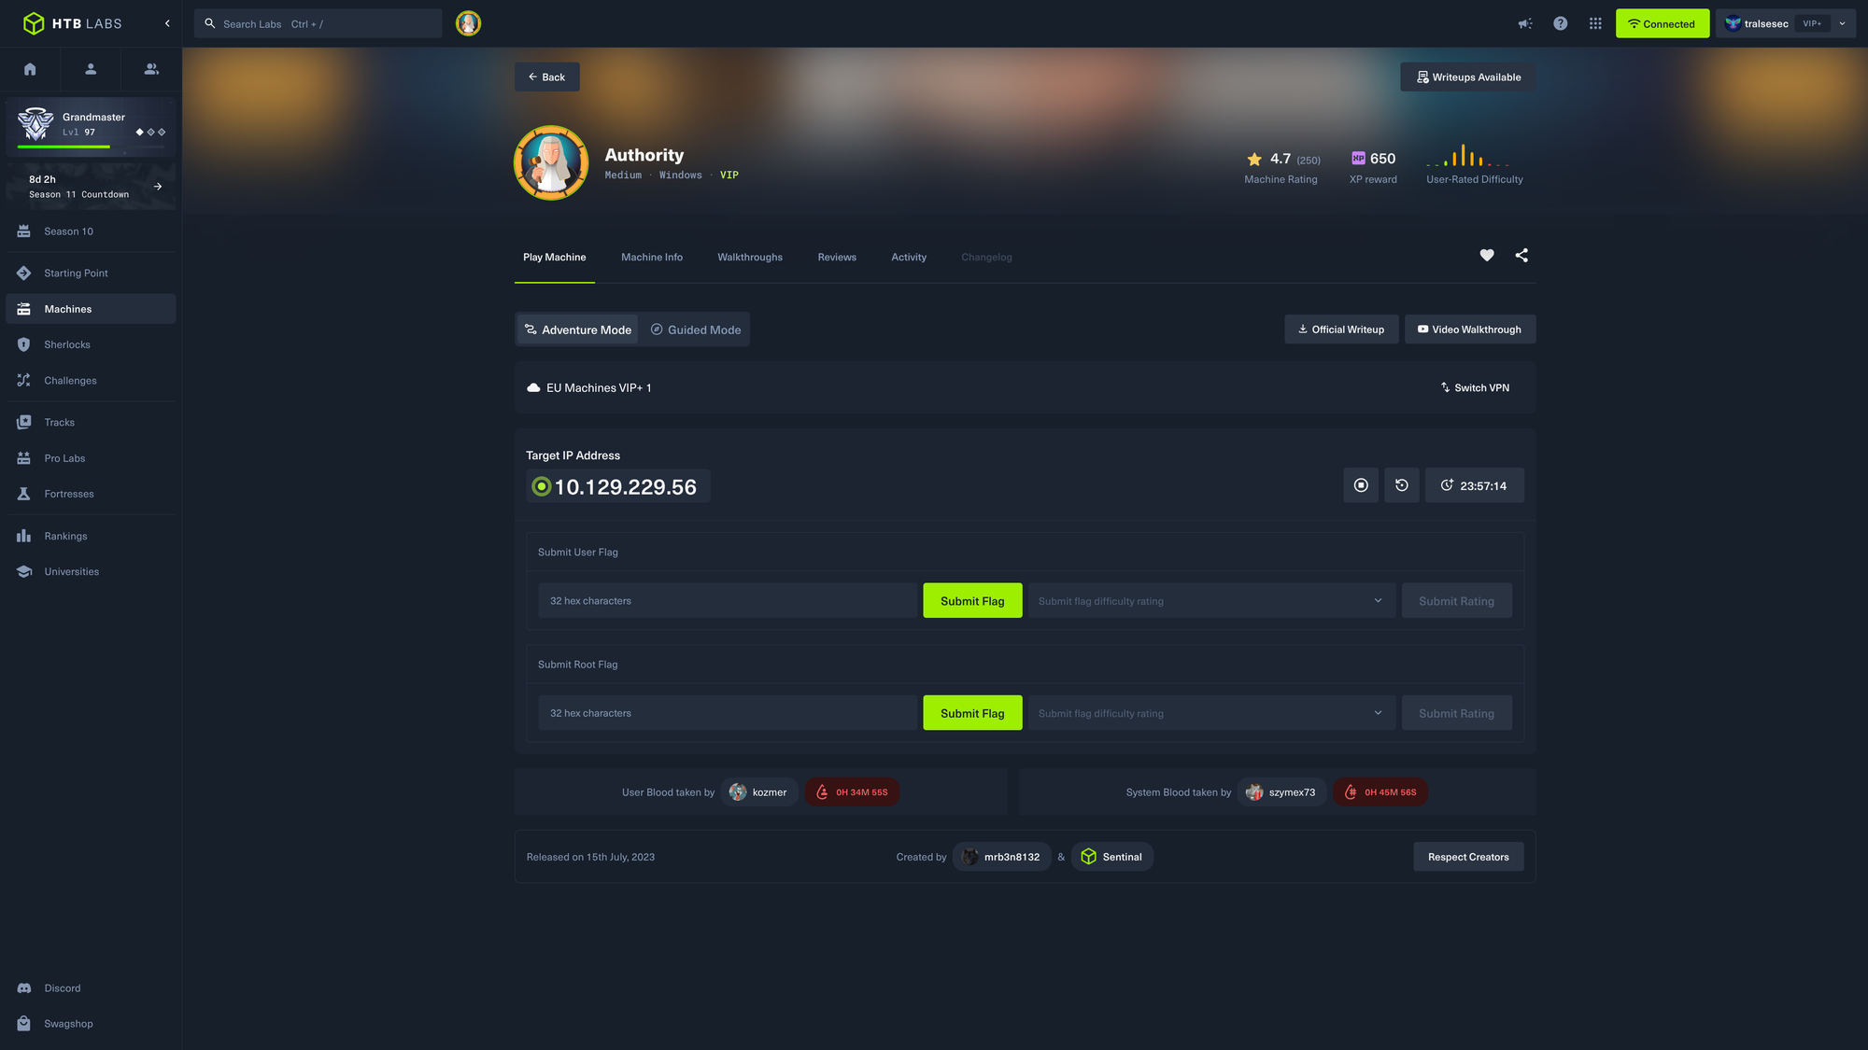Open the help question mark icon
Image resolution: width=1868 pixels, height=1050 pixels.
tap(1561, 23)
